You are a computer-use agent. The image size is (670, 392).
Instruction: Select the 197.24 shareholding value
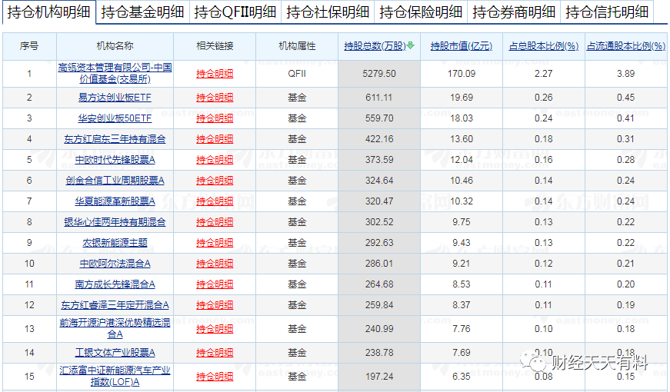click(379, 376)
